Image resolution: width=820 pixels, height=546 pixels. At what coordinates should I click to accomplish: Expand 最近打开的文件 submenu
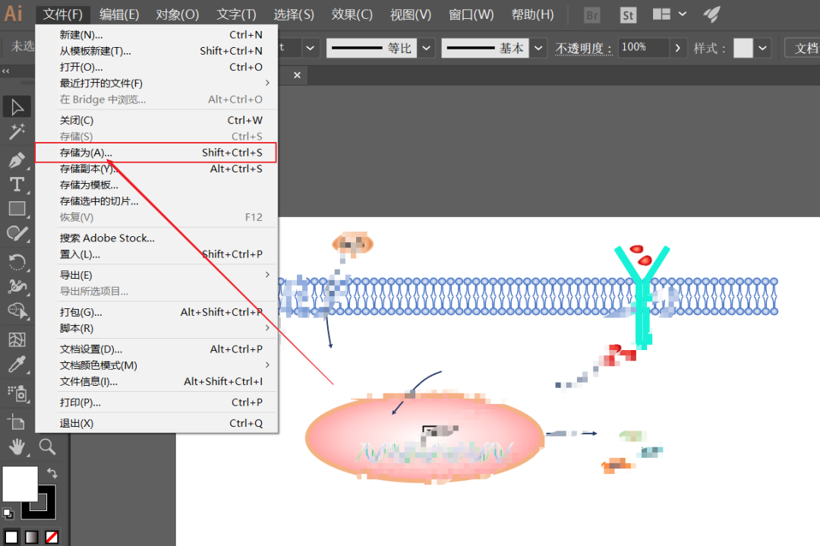pyautogui.click(x=267, y=83)
